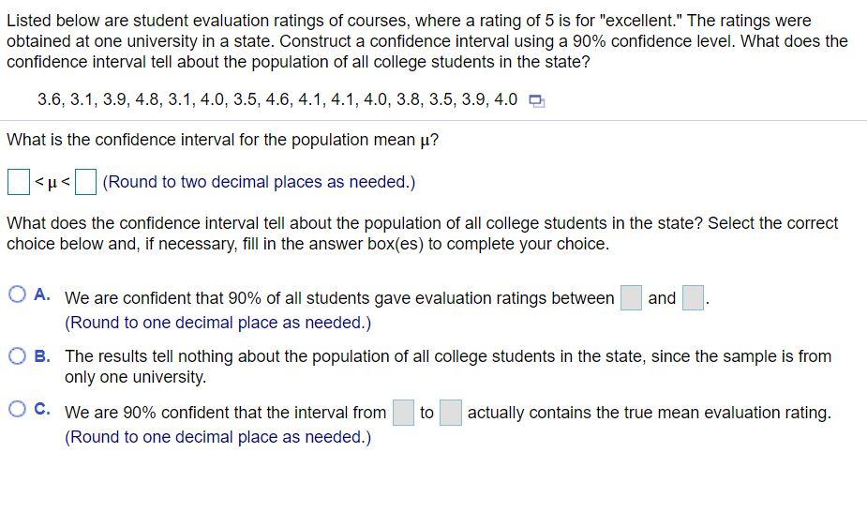
Task: Click the rounding hint under choice C
Action: pos(217,437)
